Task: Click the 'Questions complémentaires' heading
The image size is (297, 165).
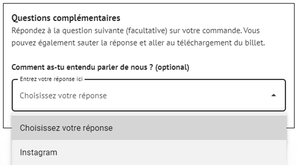Action: click(66, 18)
